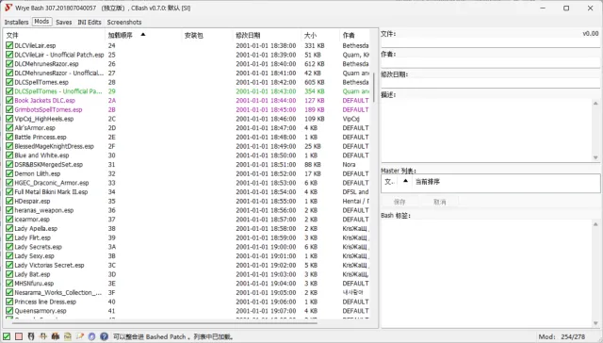Sort mods by 文件 column header
Viewport: 603px width, 343px height.
click(55, 36)
